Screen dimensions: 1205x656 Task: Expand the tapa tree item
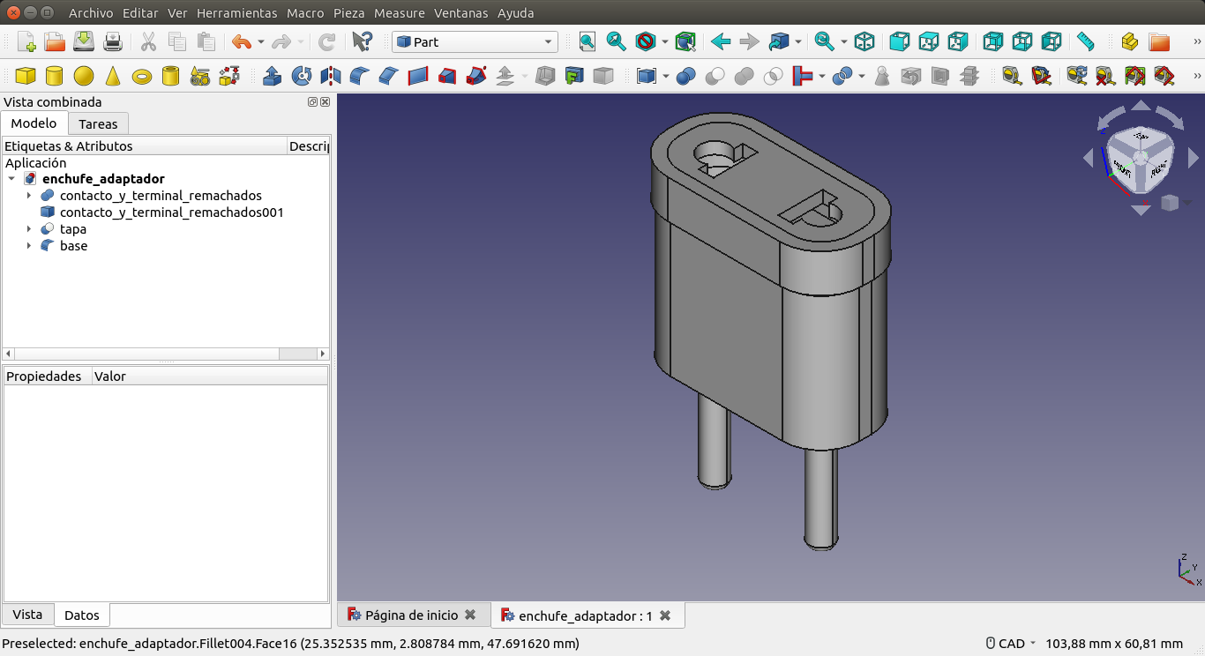point(29,229)
